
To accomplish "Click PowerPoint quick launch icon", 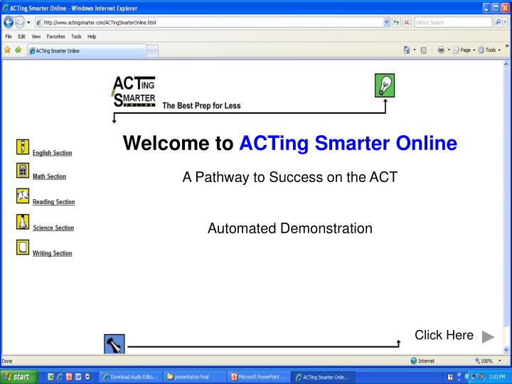I will point(69,377).
